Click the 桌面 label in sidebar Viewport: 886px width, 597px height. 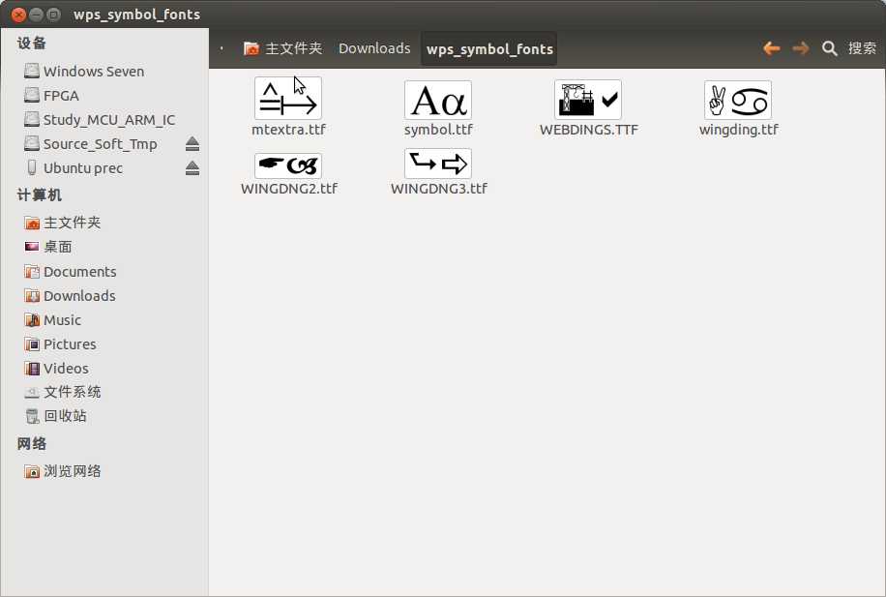[x=58, y=247]
